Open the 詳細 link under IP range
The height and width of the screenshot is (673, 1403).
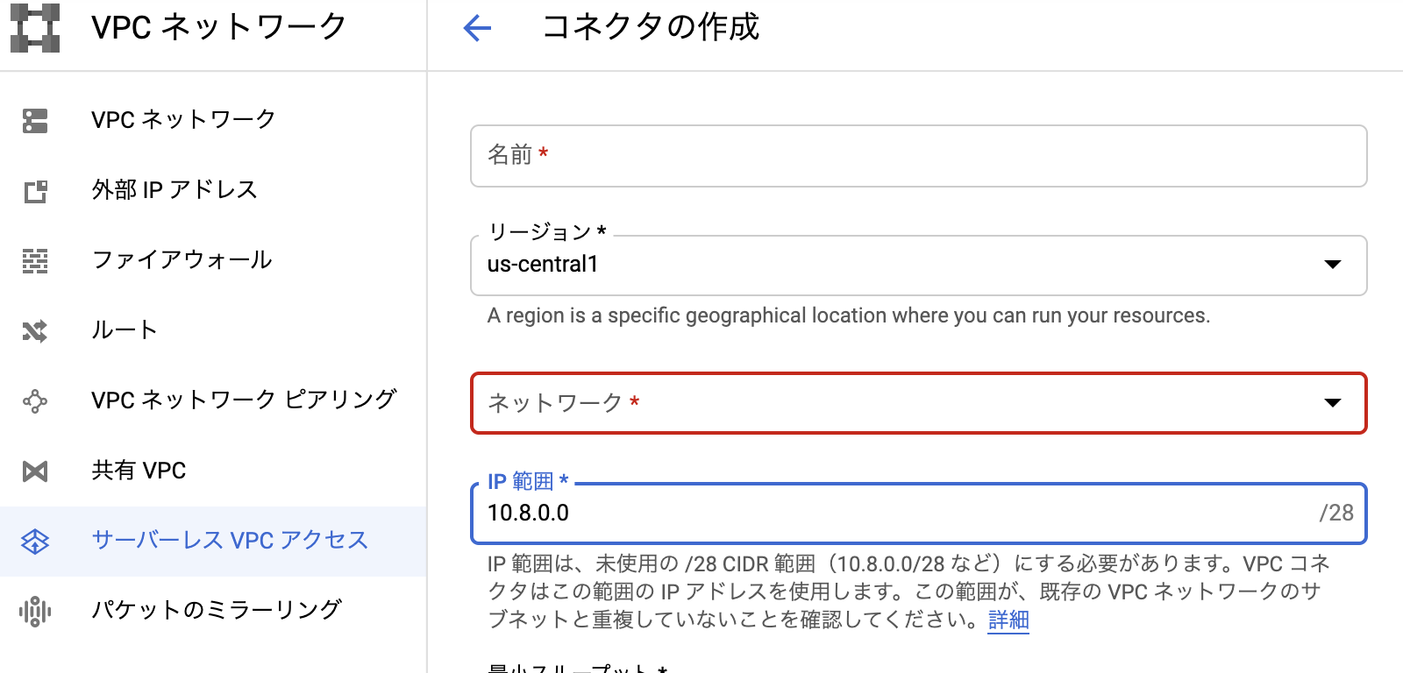(1008, 620)
